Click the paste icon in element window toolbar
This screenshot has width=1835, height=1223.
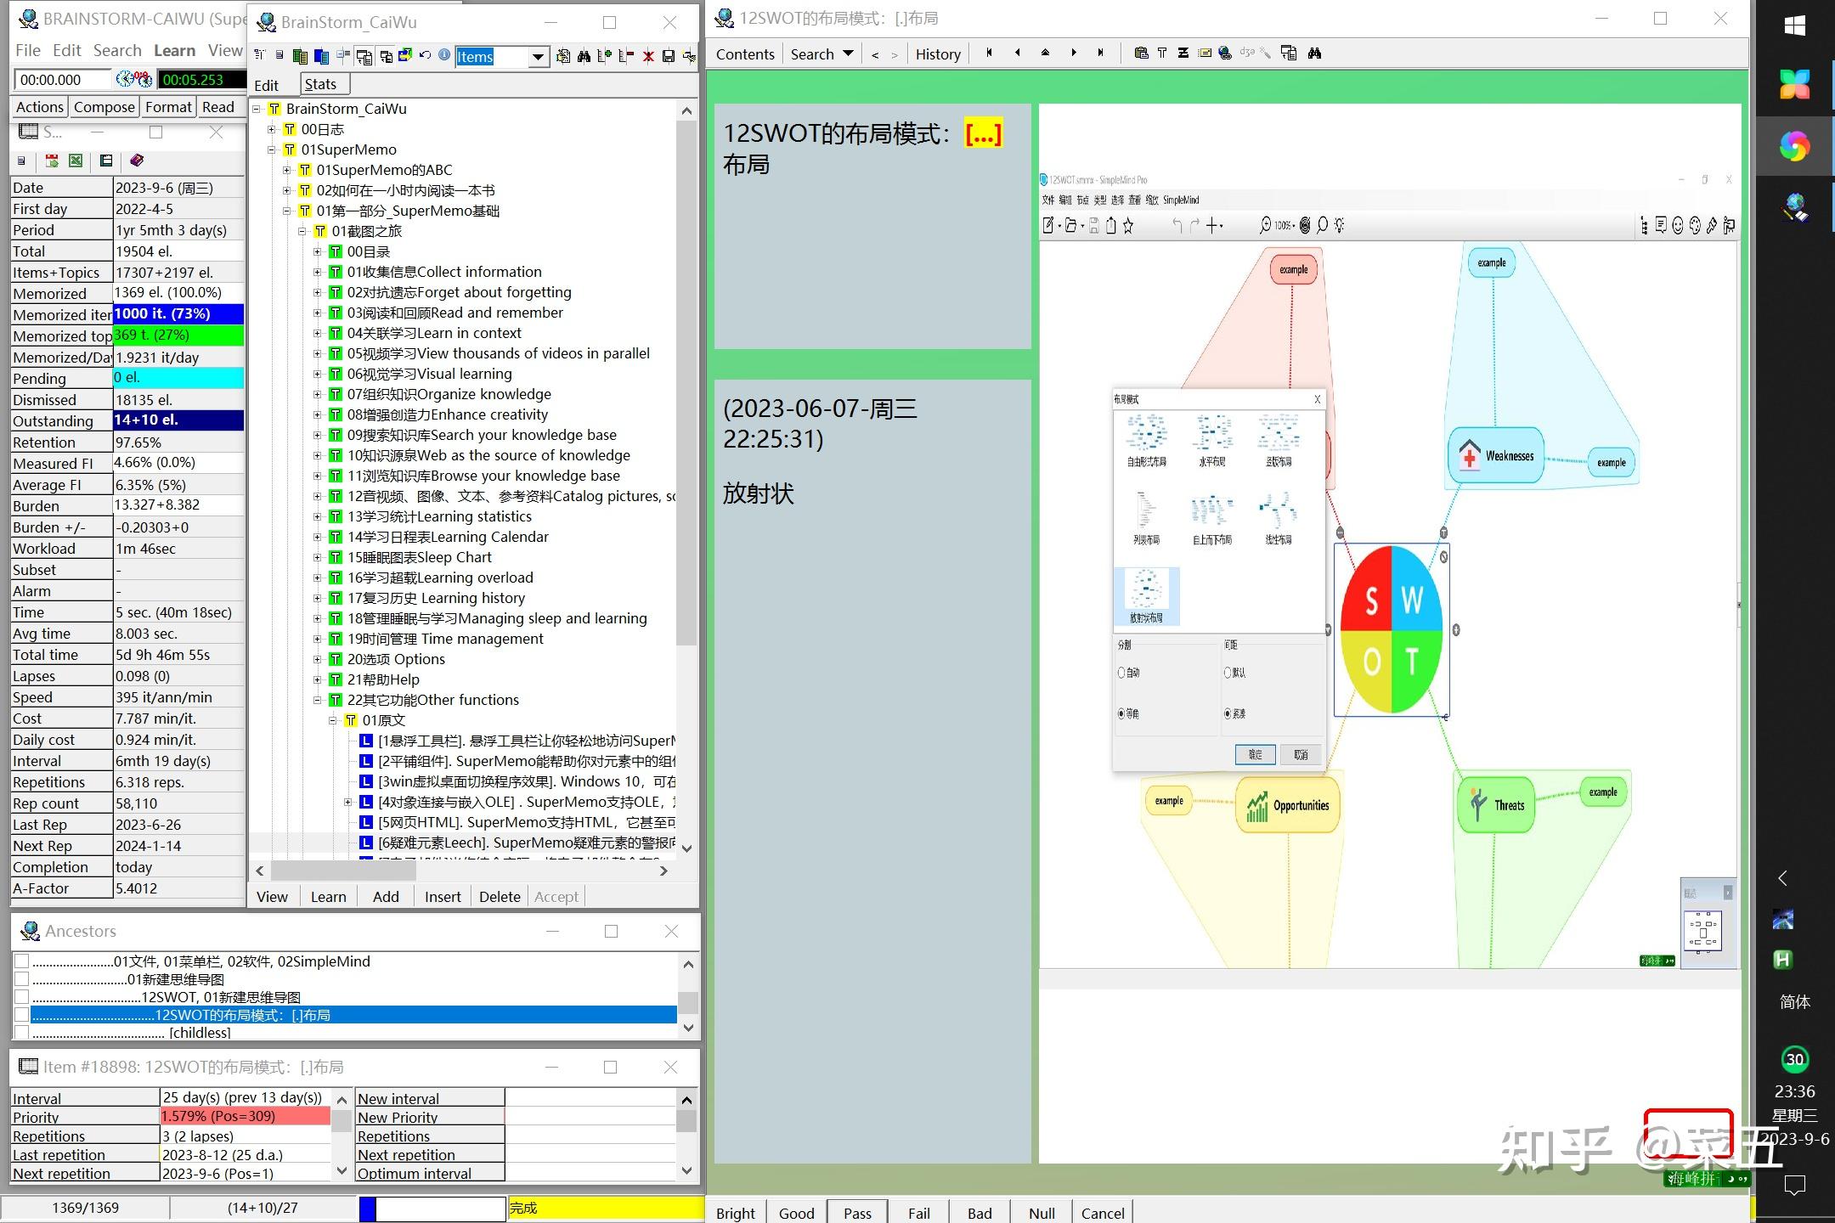[1142, 53]
